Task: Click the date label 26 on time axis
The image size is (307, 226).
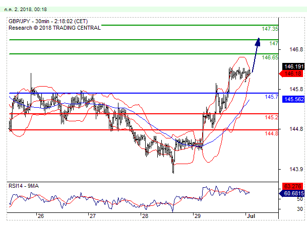Action: [x=41, y=216]
